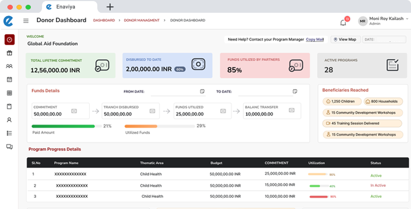Click the 12,56,000.00 INR total commitment value
This screenshot has width=411, height=209.
[x=55, y=70]
